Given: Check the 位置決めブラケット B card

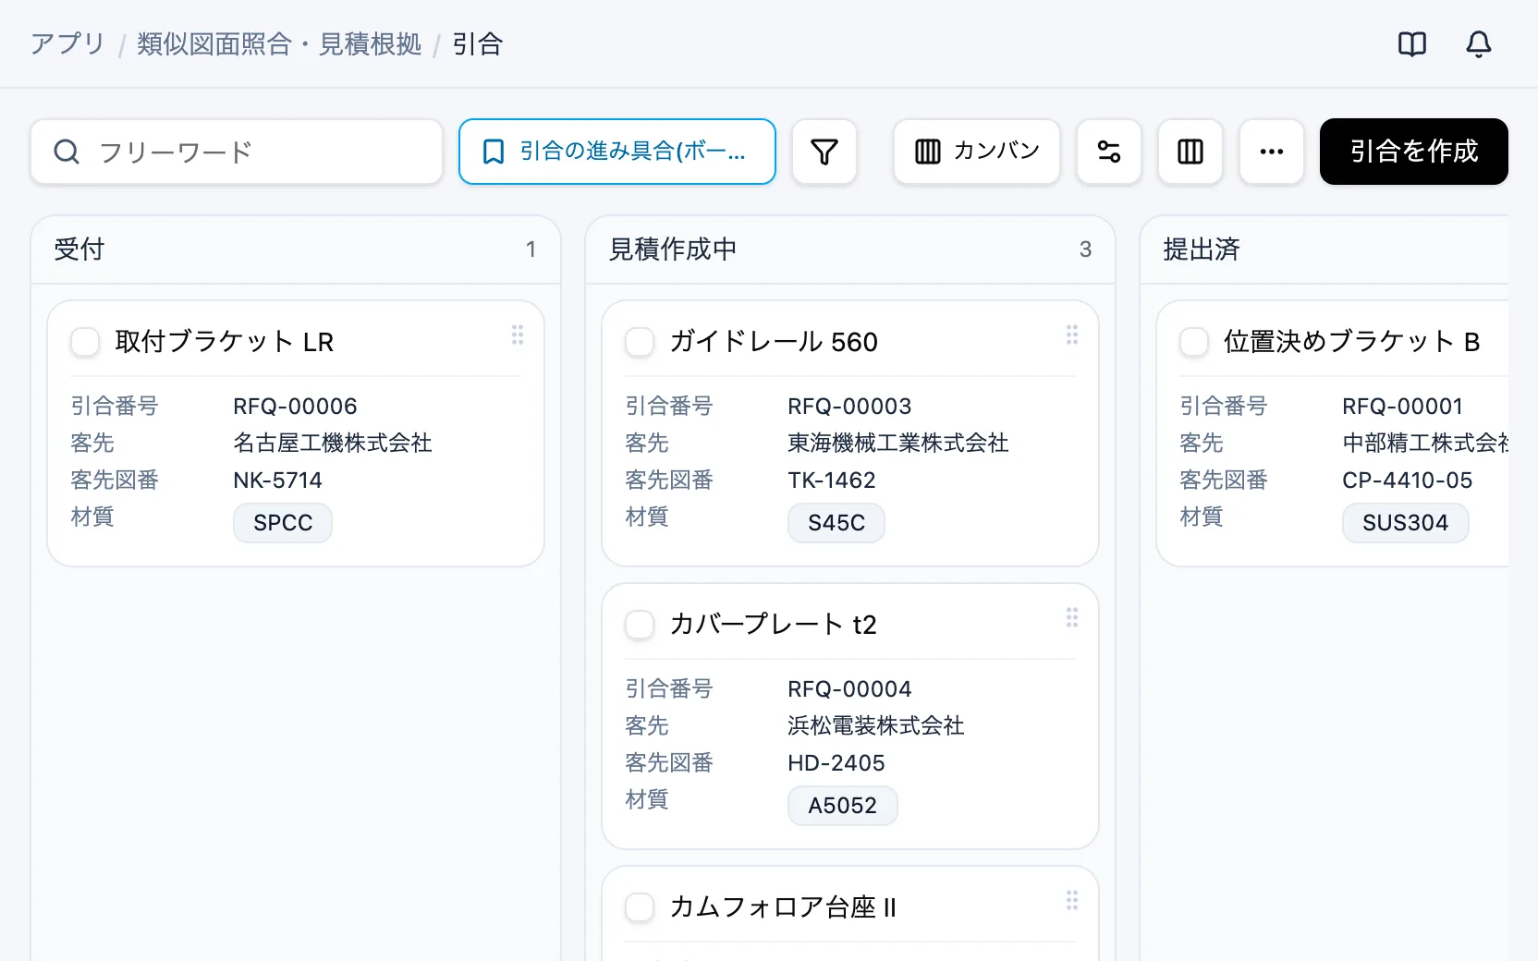Looking at the screenshot, I should point(1194,342).
